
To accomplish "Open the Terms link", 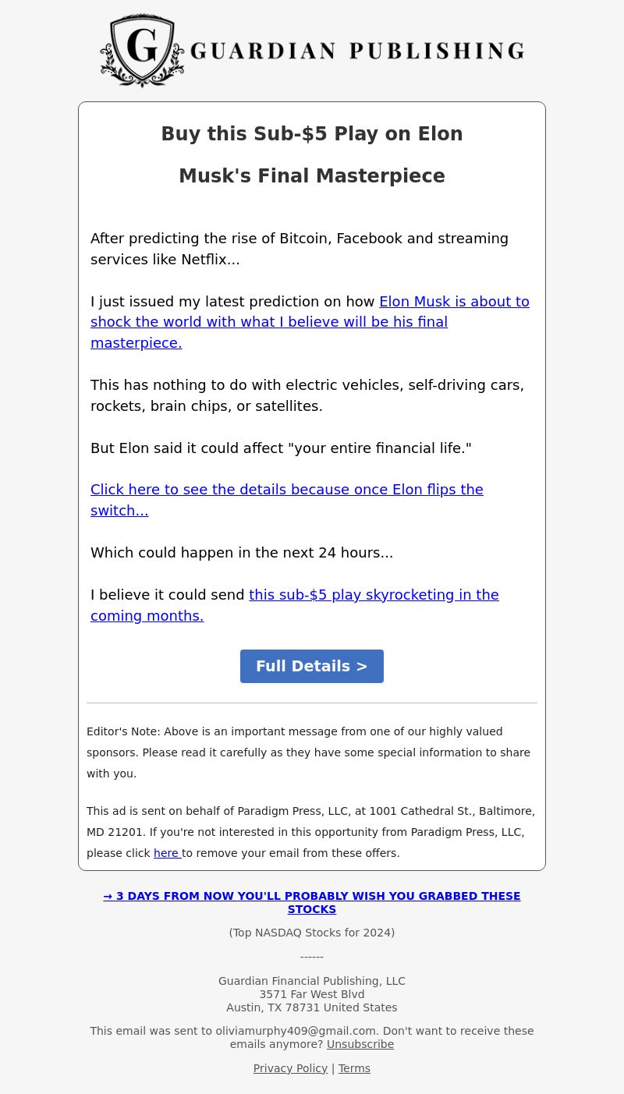I will [354, 1068].
